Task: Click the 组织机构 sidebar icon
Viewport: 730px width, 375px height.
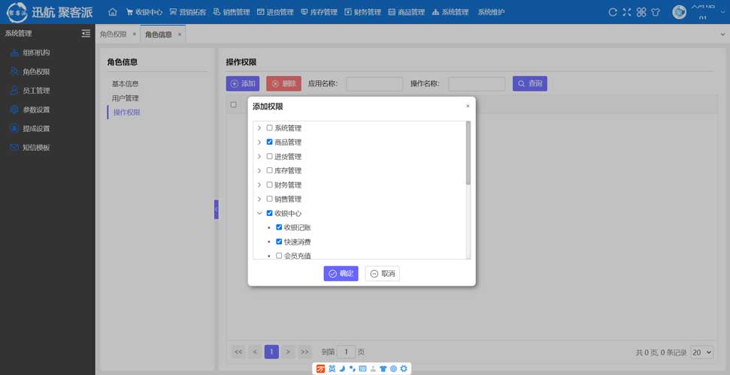Action: (14, 52)
